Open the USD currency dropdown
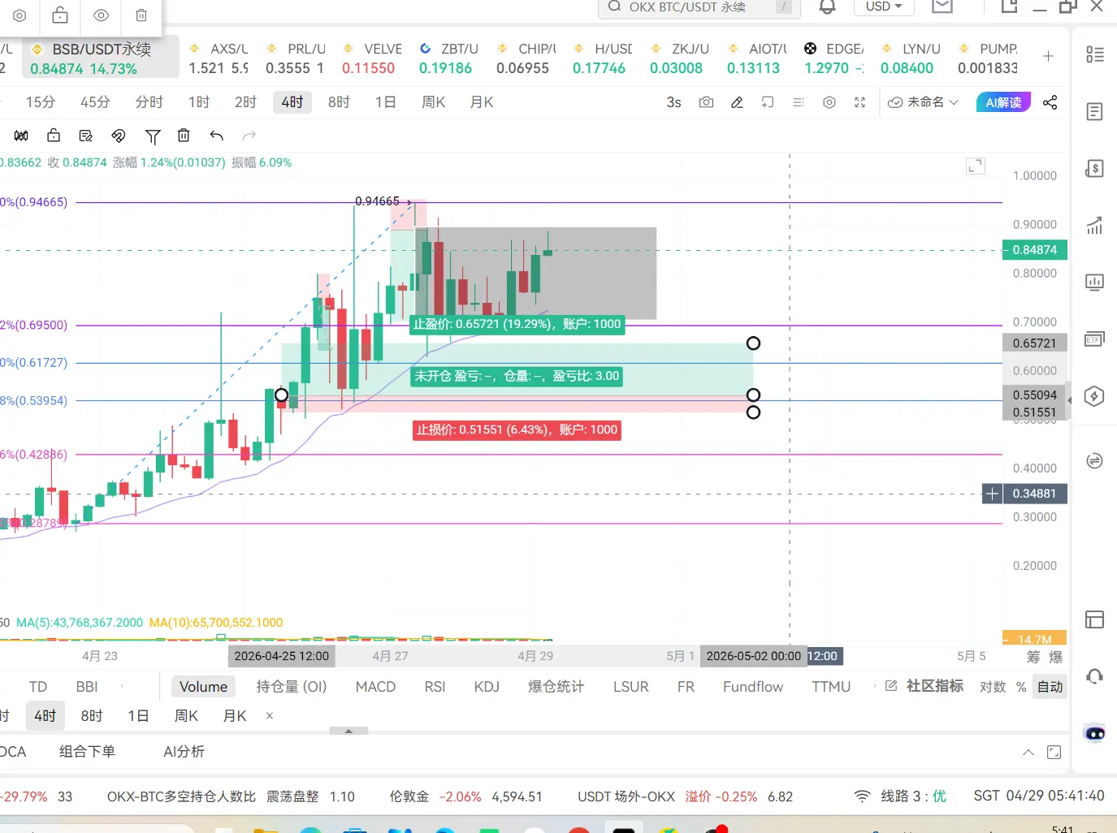 [884, 6]
